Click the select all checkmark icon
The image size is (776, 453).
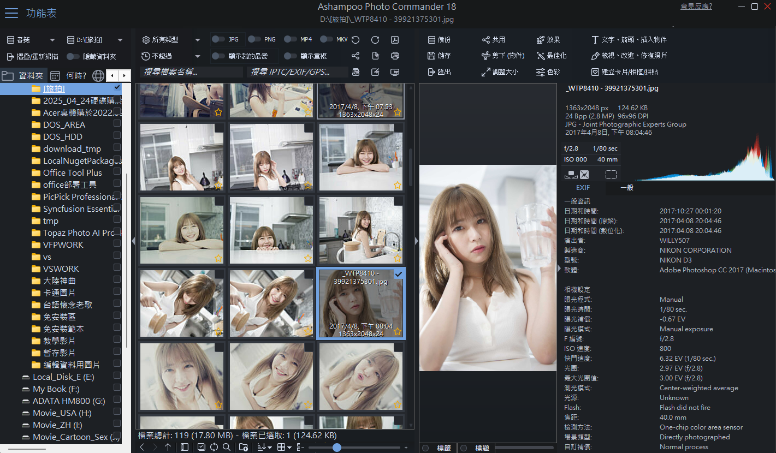point(202,447)
